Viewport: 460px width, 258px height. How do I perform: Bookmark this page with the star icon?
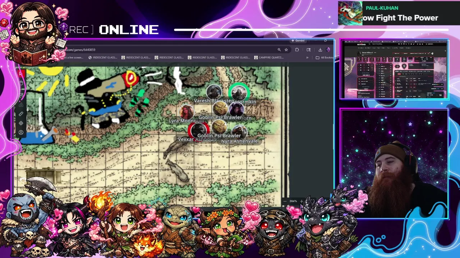click(x=286, y=50)
